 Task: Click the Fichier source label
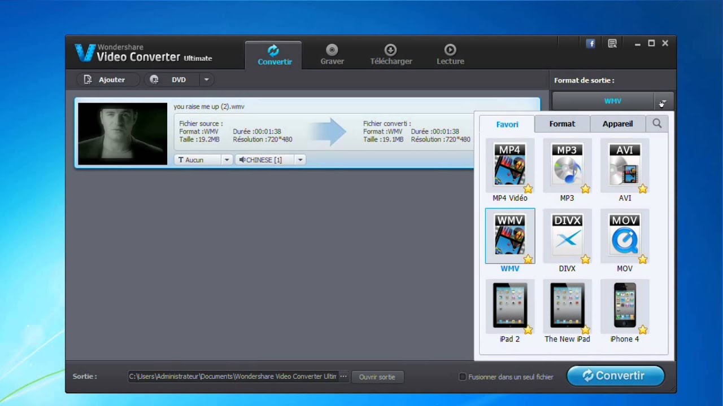[201, 123]
